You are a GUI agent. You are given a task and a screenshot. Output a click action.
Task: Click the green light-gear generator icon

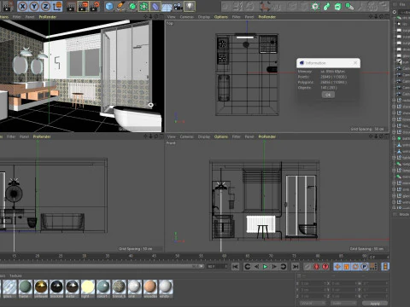[315, 6]
